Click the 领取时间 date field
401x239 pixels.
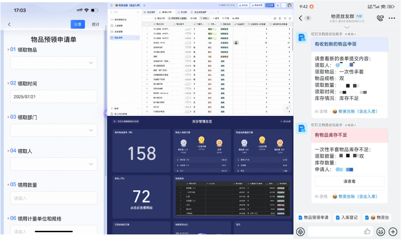coord(54,97)
